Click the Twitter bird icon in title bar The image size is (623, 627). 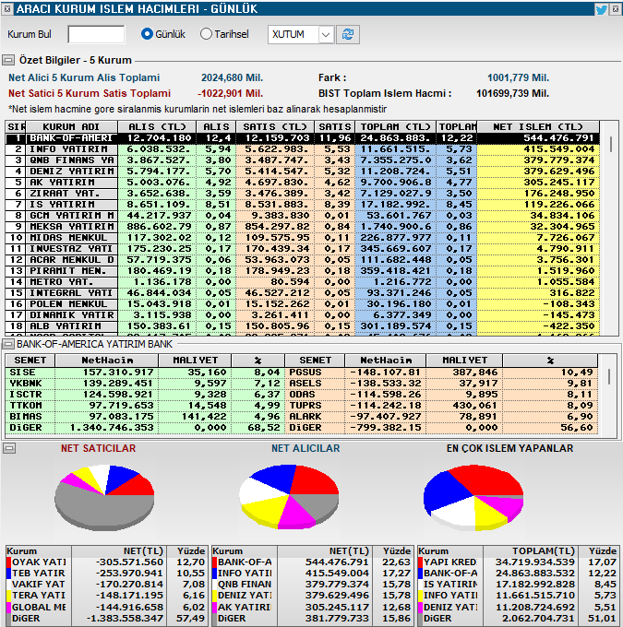(601, 9)
